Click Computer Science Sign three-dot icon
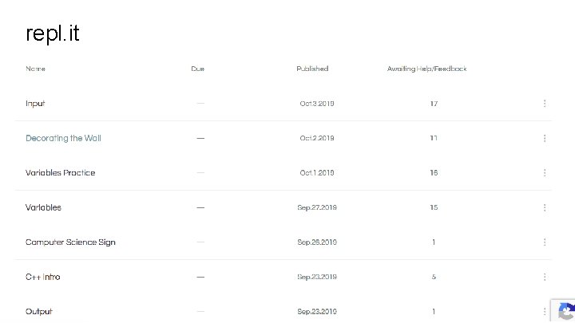The height and width of the screenshot is (323, 575). 545,242
